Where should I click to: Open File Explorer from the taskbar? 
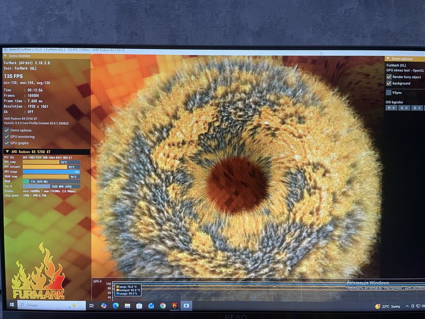(x=128, y=306)
